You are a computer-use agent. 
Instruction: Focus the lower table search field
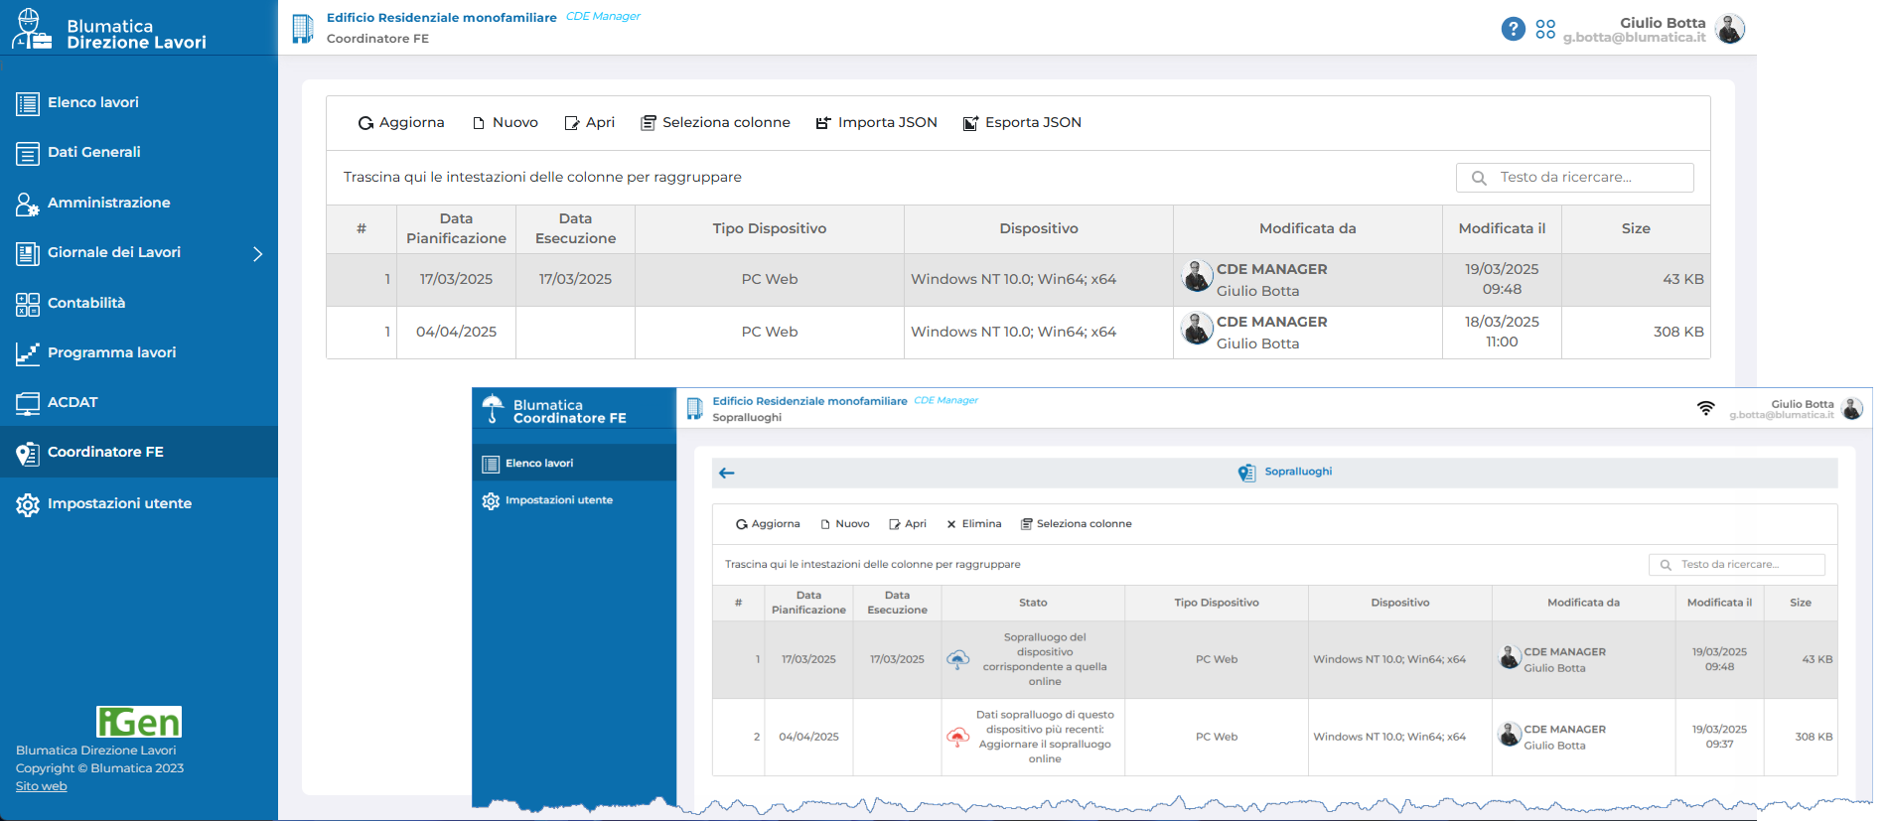coord(1737,565)
